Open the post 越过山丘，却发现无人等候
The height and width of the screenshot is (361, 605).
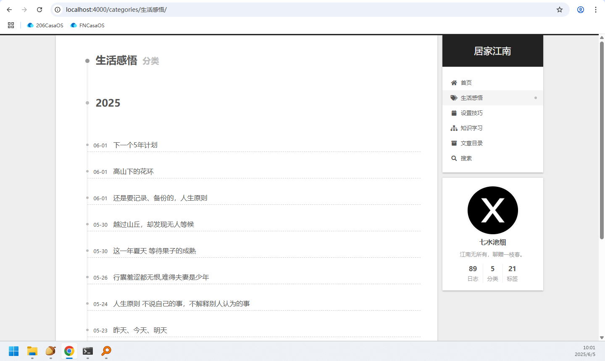click(153, 224)
